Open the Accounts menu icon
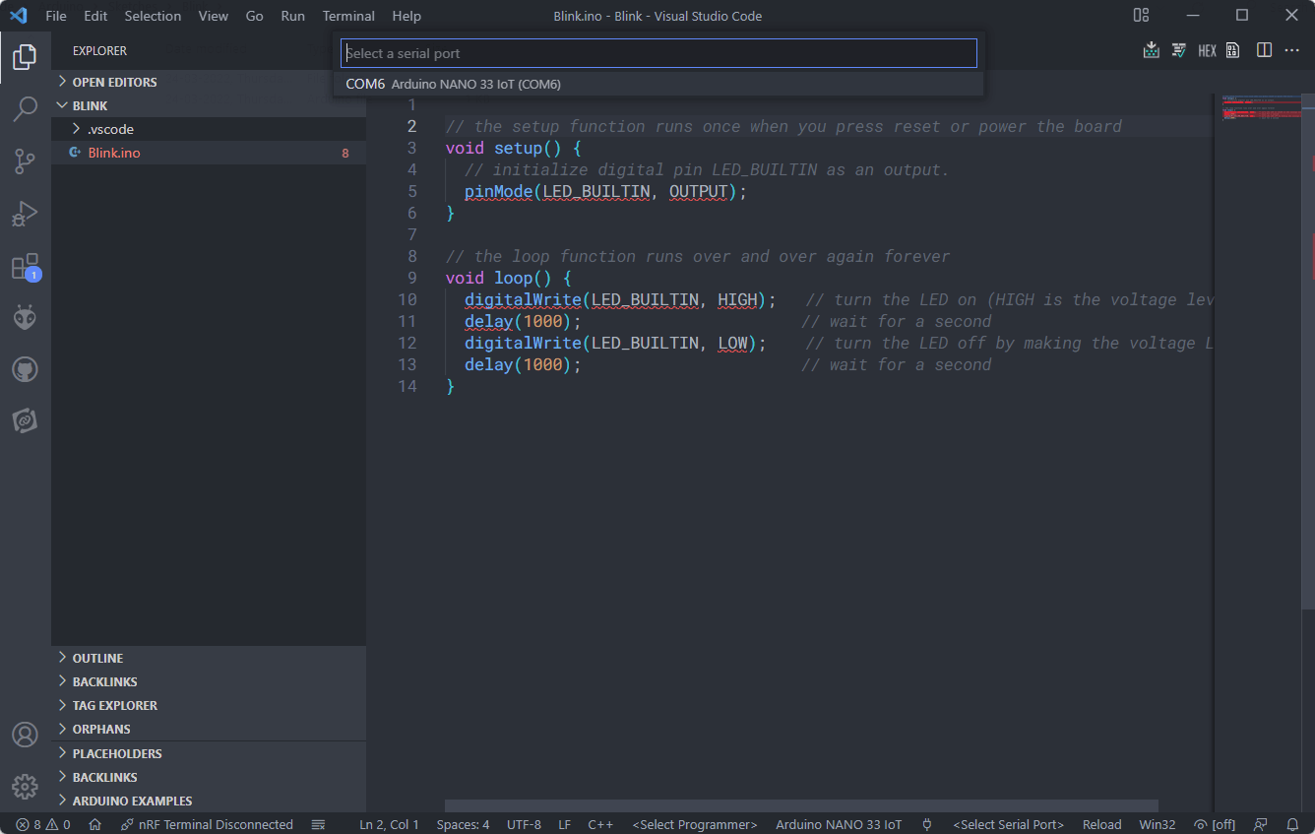The image size is (1315, 834). tap(25, 735)
